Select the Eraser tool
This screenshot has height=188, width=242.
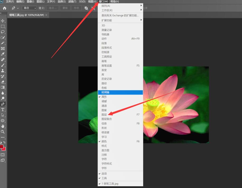(3, 82)
